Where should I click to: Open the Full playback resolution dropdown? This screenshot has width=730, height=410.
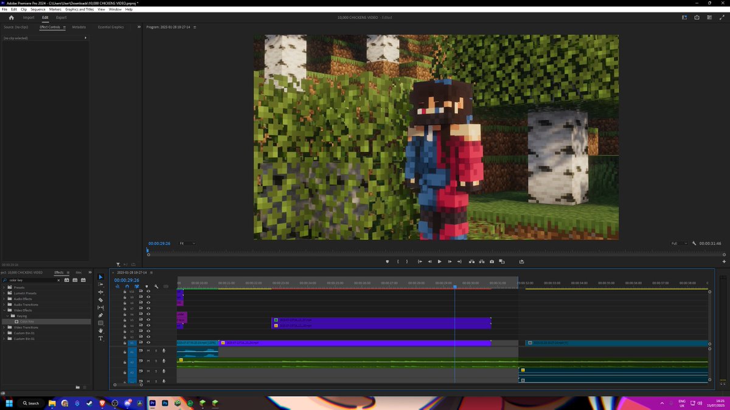pos(678,243)
